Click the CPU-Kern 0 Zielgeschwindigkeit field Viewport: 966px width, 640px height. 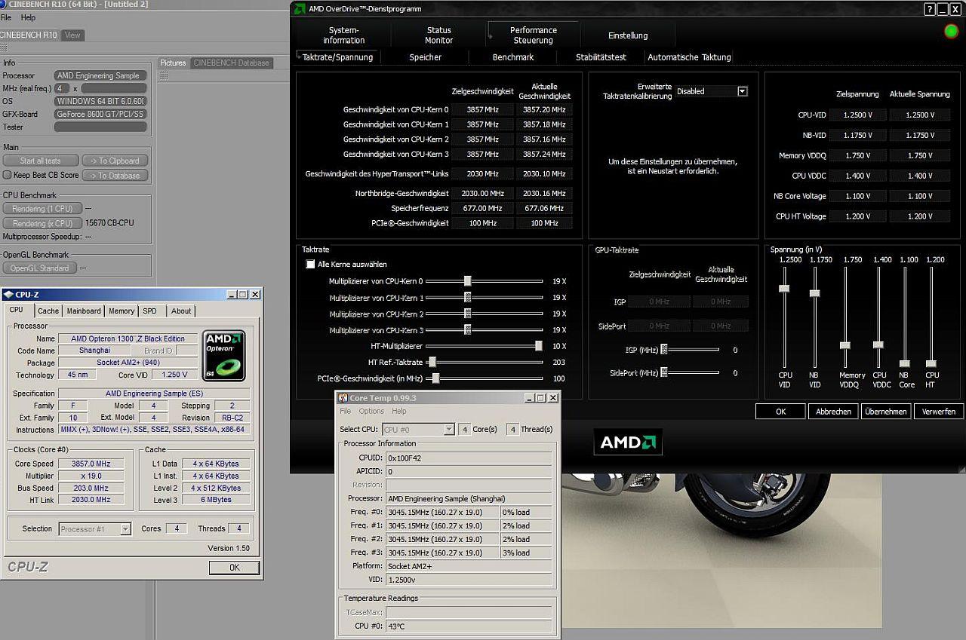(x=482, y=110)
